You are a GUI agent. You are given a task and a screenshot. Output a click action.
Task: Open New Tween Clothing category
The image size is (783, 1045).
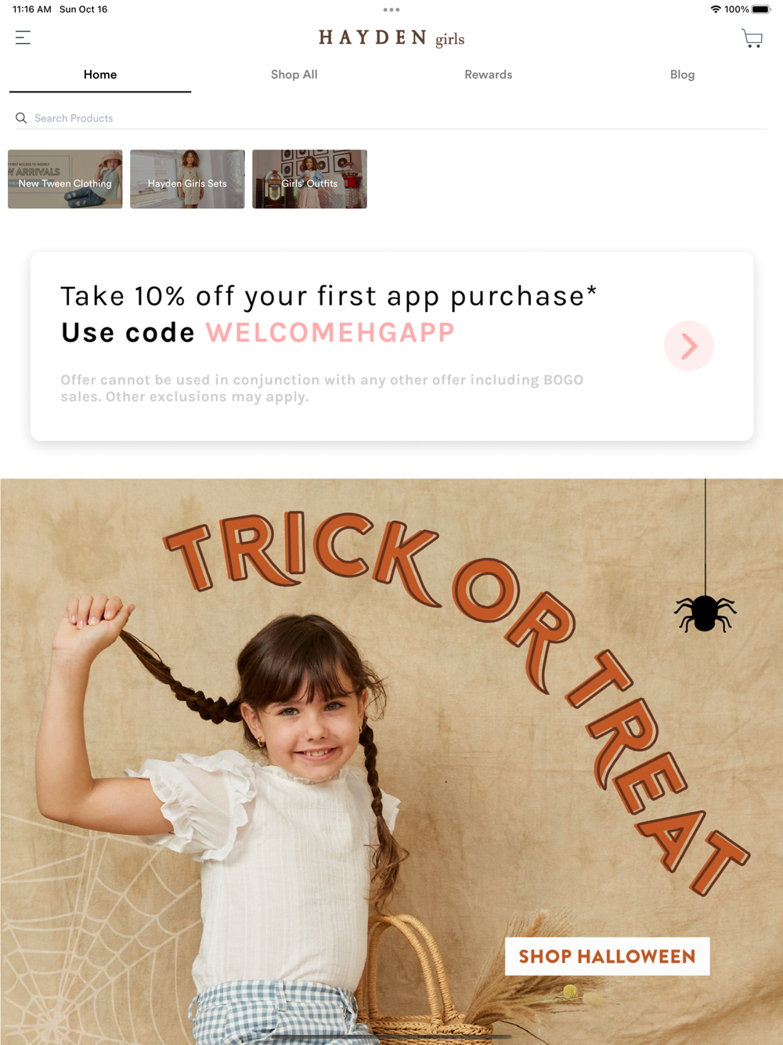pos(65,179)
